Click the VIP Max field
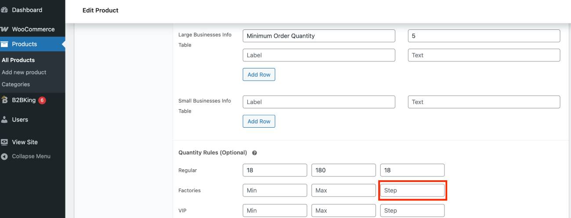Image resolution: width=571 pixels, height=218 pixels. pos(343,211)
